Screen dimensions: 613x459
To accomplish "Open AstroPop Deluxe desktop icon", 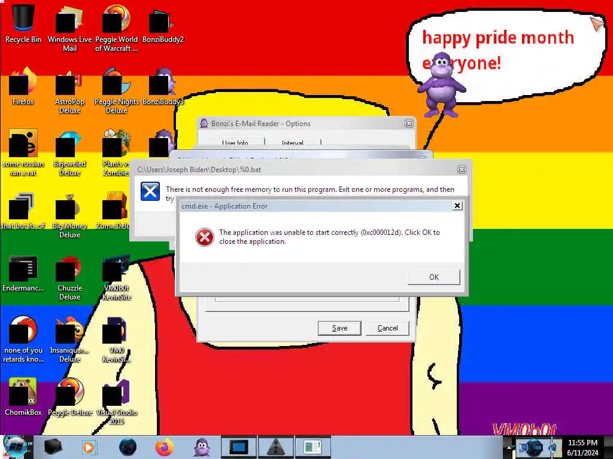I will 69,91.
